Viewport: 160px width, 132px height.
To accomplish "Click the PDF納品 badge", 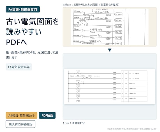I will pos(47,115).
